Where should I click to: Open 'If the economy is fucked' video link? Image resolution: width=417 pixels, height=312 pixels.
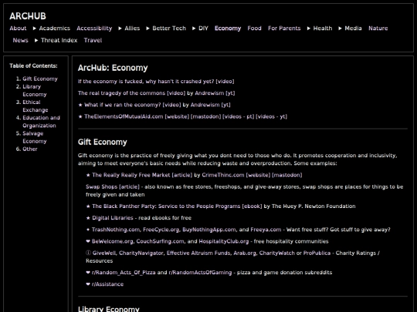(x=156, y=82)
